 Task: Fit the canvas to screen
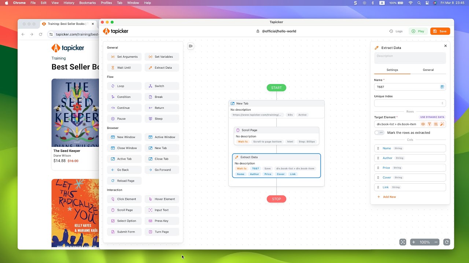coord(403,242)
